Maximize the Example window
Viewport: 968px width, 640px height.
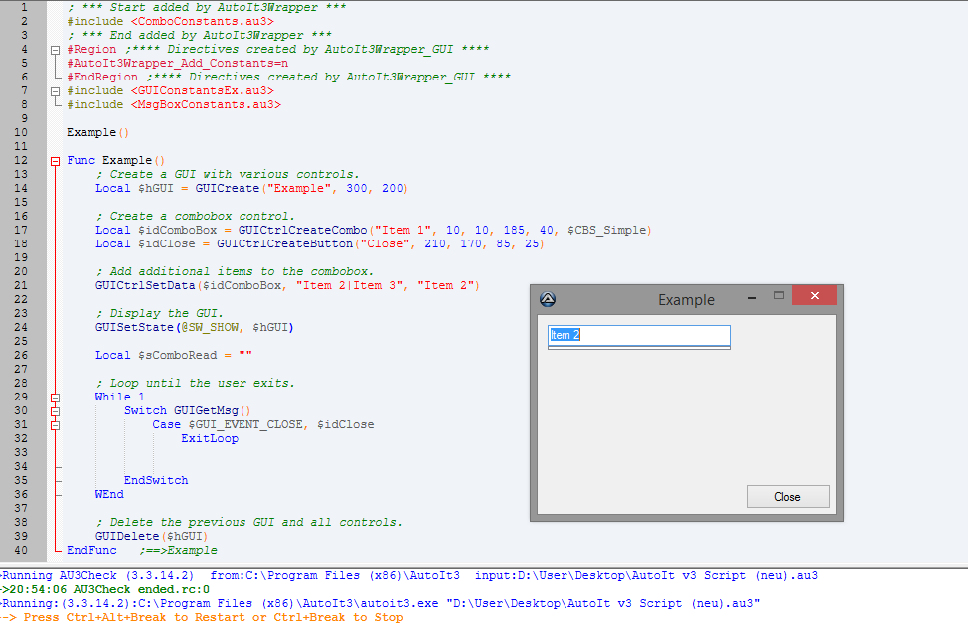point(780,296)
